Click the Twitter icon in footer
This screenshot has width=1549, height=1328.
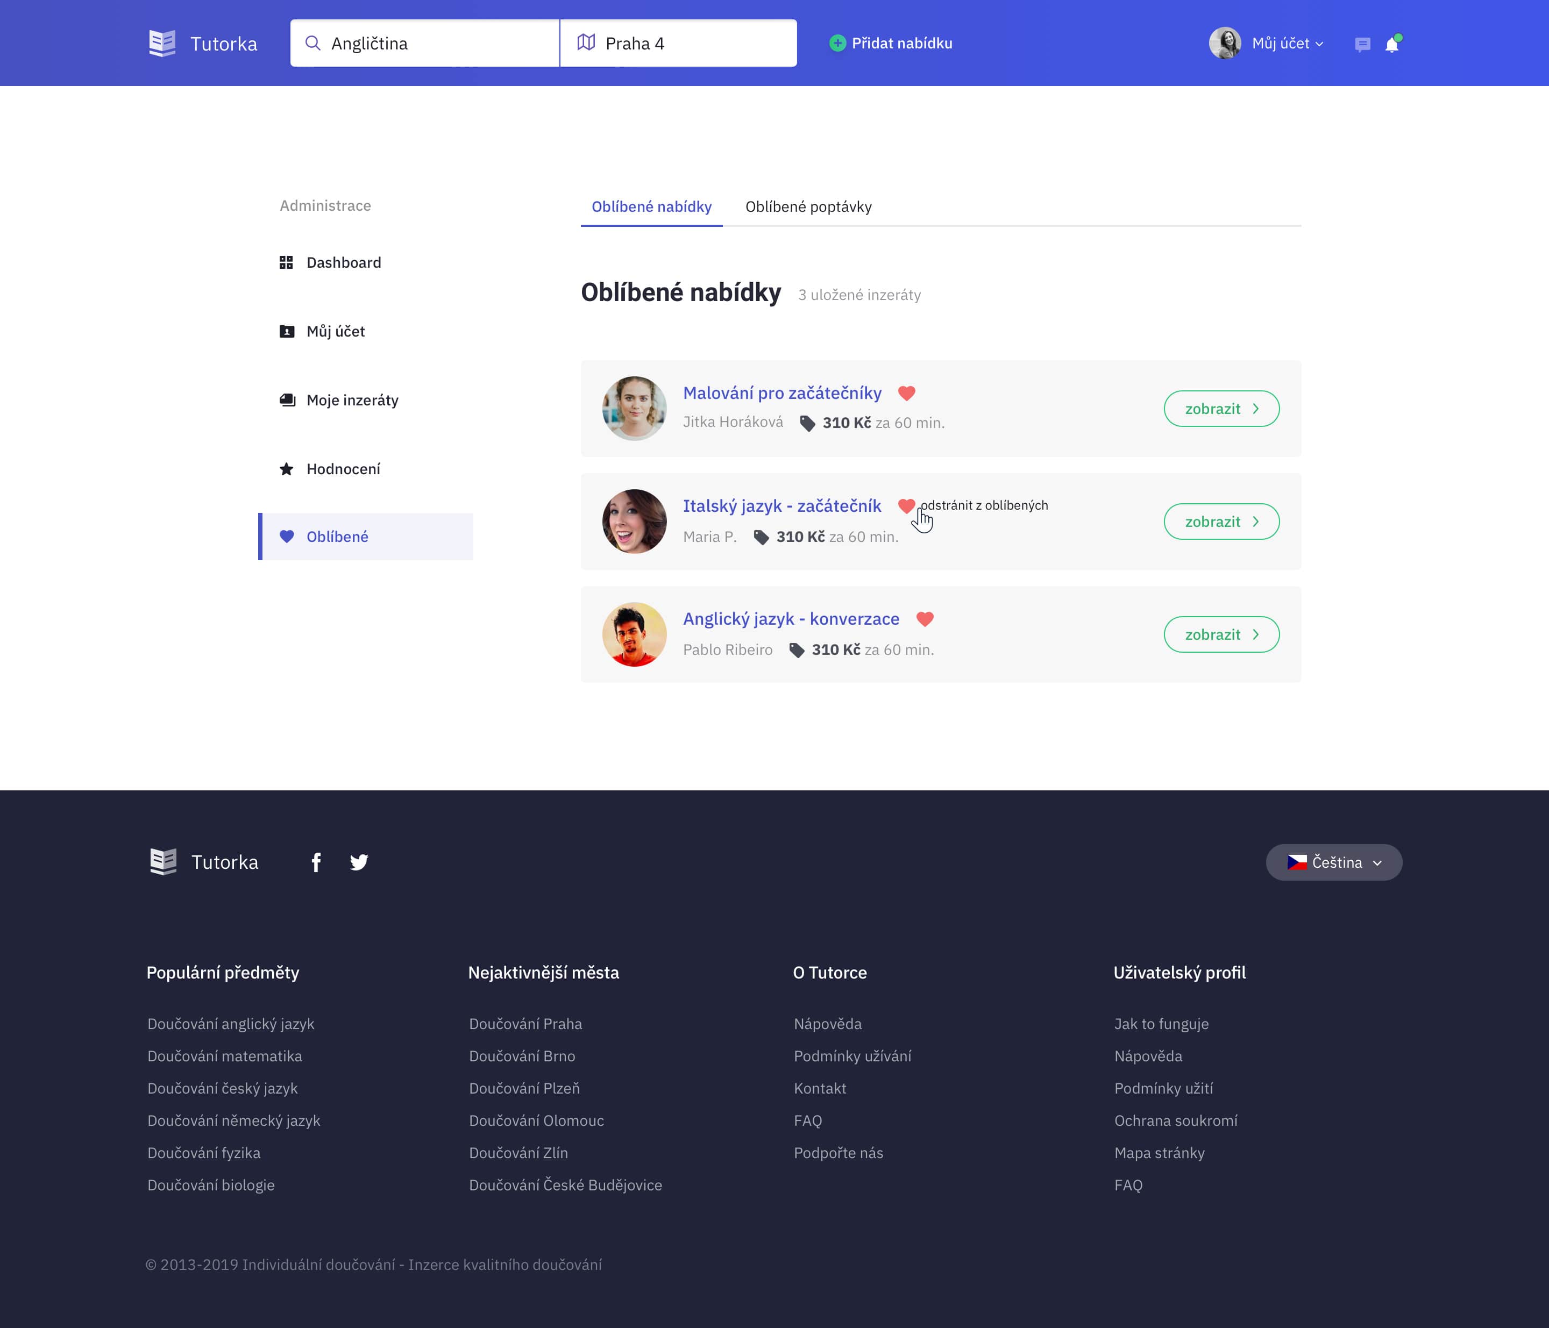pos(359,862)
